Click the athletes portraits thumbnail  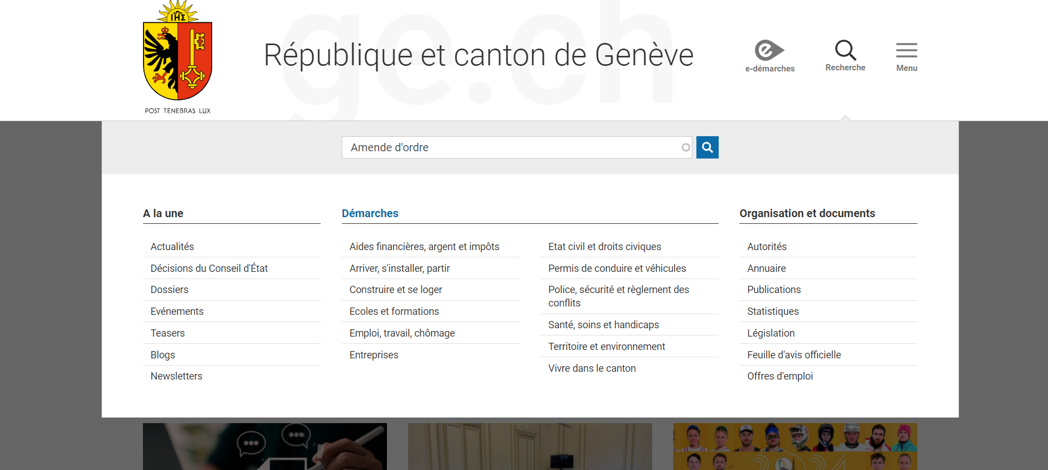pos(795,446)
